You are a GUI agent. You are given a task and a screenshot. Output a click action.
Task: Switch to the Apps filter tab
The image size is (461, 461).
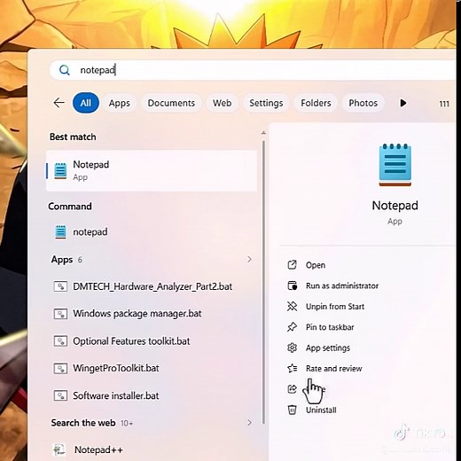120,103
